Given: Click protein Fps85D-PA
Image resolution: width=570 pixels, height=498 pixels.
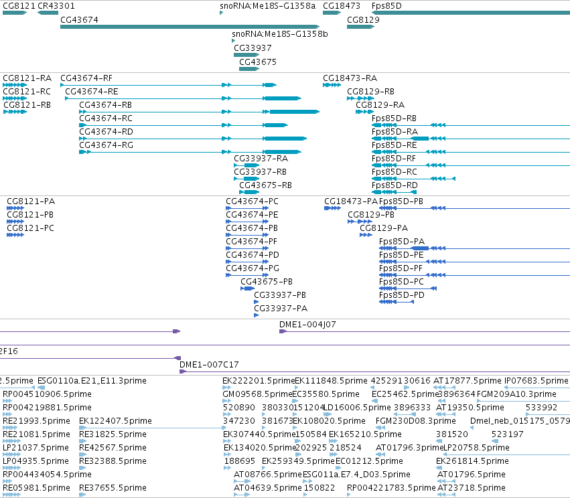Looking at the screenshot, I should click(402, 242).
